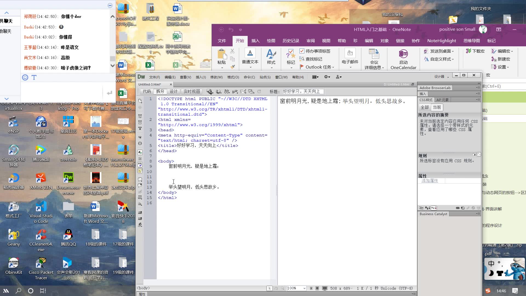Open the zoom level dropdown showing 100%

296,288
